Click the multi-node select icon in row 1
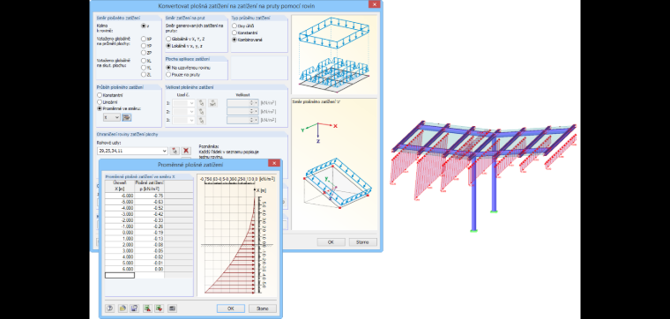 [x=212, y=103]
